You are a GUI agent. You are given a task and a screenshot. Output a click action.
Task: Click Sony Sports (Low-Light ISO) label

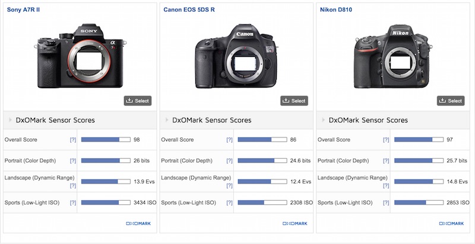[32, 203]
